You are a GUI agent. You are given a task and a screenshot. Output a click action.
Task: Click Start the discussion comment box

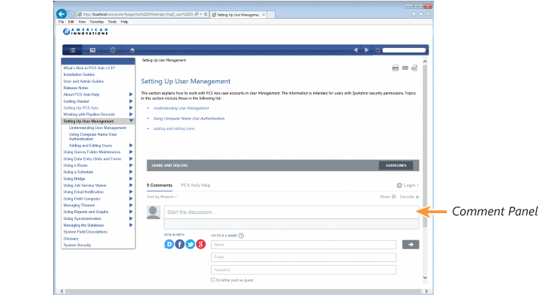(291, 212)
